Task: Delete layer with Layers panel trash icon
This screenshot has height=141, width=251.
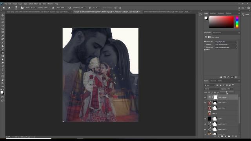Action: pyautogui.click(x=236, y=136)
